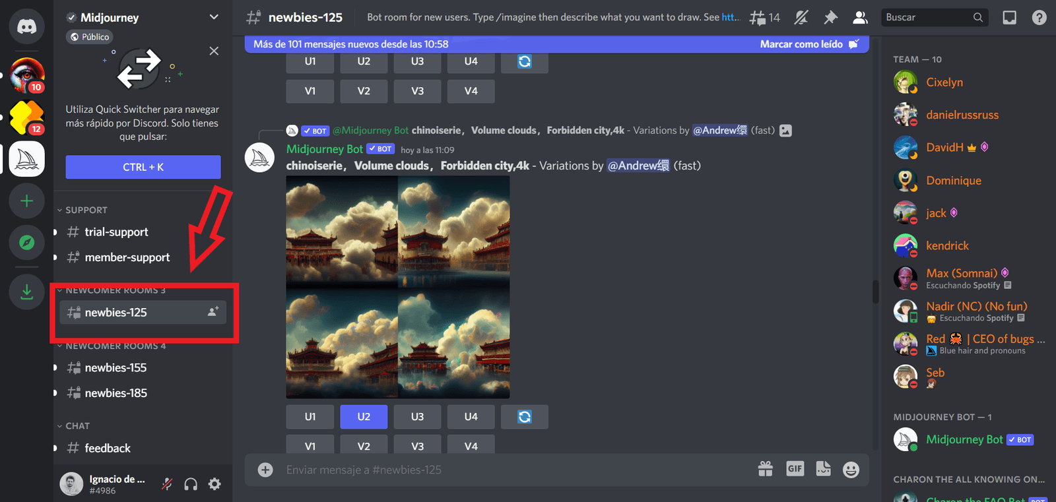Open inbox icon in header

tap(1009, 18)
